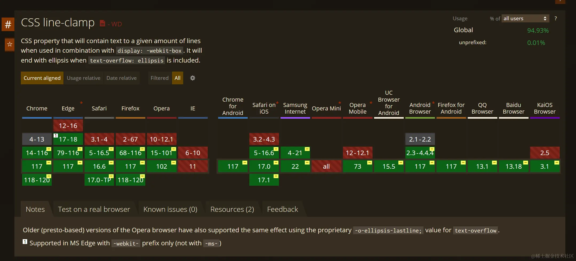
Task: Click the Android Browser header
Action: click(x=420, y=108)
